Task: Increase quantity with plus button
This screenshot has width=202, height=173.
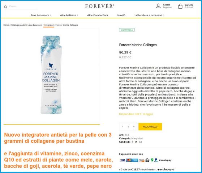Action: click(134, 127)
